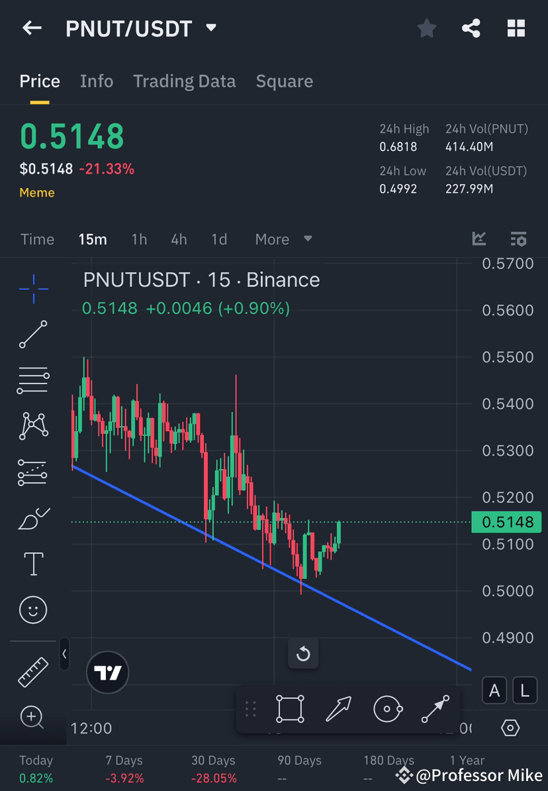Toggle PNUT/USDT as a favorite
This screenshot has height=791, width=548.
(426, 28)
